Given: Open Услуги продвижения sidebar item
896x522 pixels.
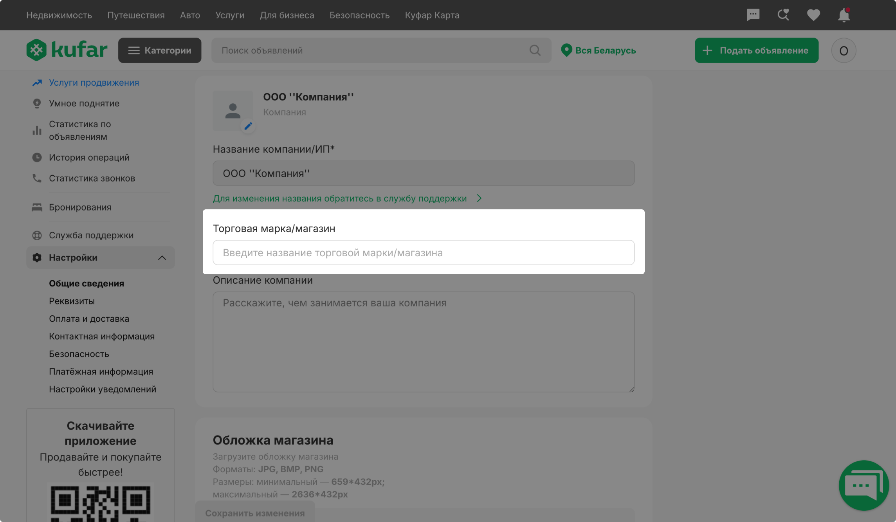Looking at the screenshot, I should pyautogui.click(x=94, y=83).
